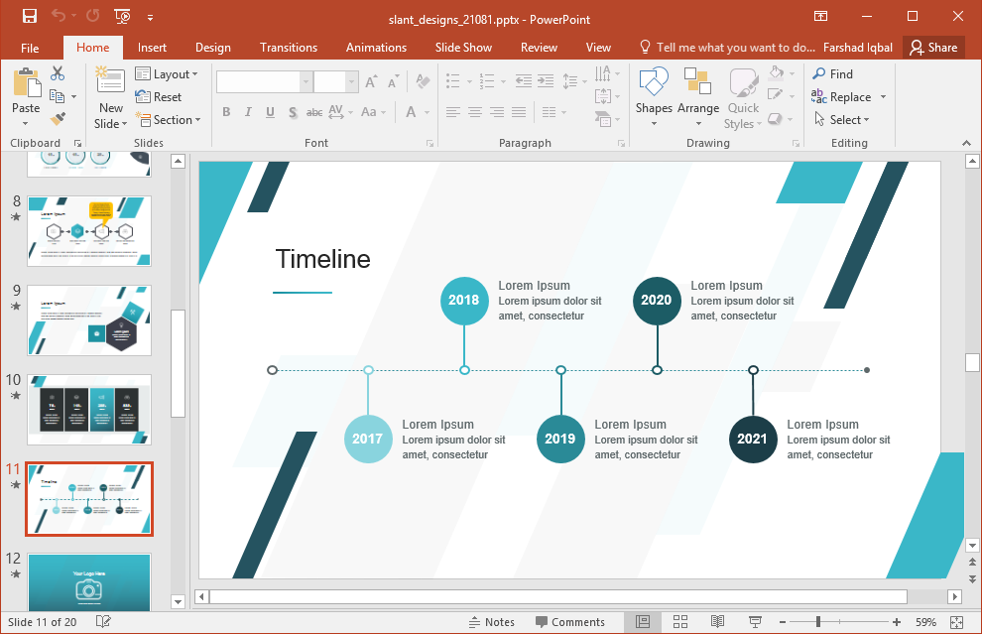Open the Comments pane from the status bar
This screenshot has height=634, width=982.
point(570,622)
